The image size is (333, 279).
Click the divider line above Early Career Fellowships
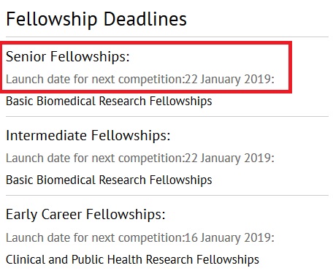pyautogui.click(x=167, y=195)
